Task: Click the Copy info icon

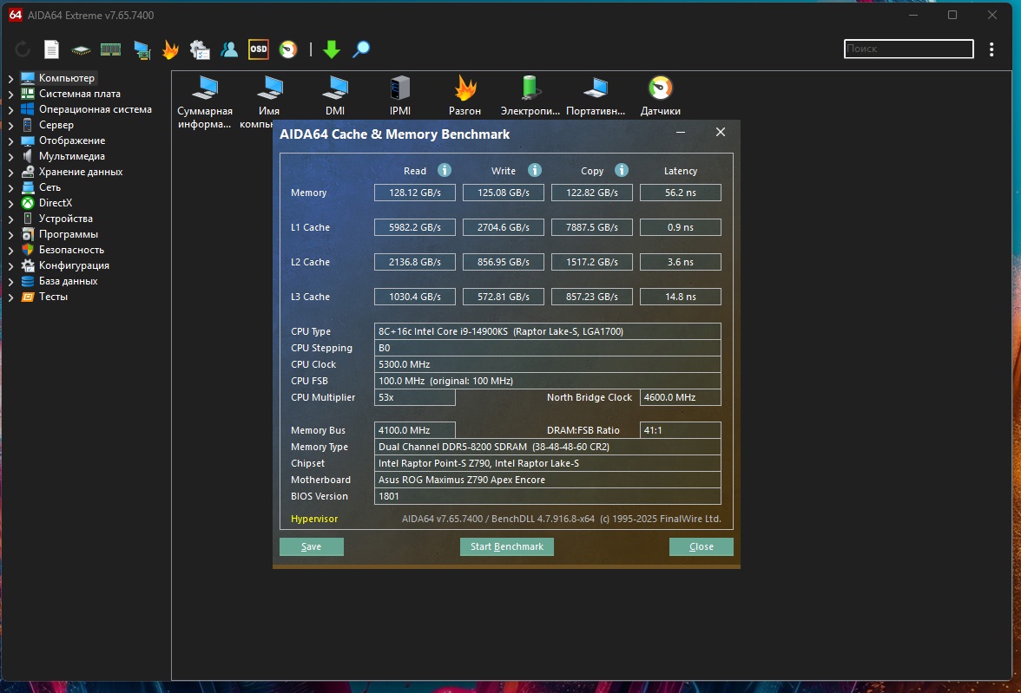Action: pyautogui.click(x=622, y=171)
